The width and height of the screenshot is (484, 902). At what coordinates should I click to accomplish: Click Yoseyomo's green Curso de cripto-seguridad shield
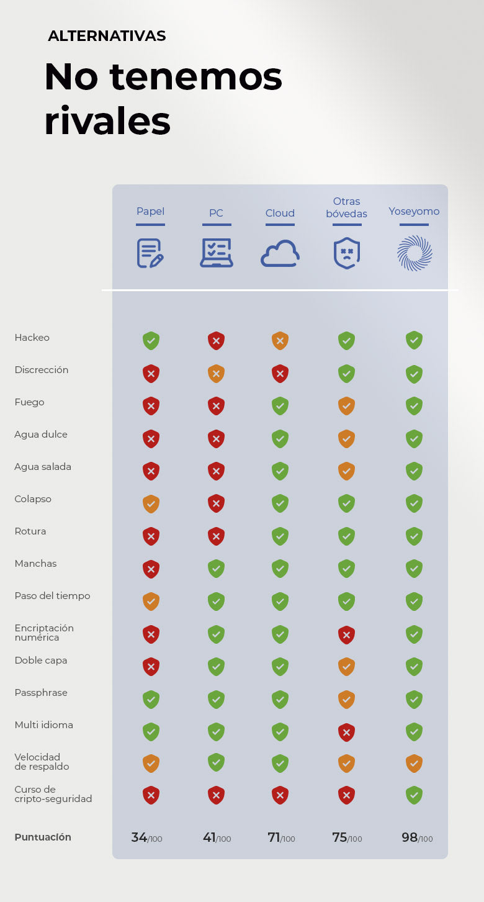414,795
